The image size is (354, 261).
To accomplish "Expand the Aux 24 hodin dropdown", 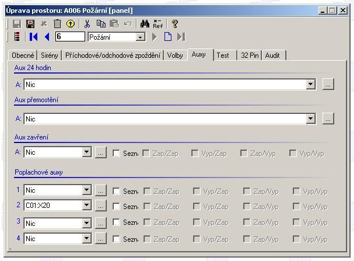I will coord(311,85).
